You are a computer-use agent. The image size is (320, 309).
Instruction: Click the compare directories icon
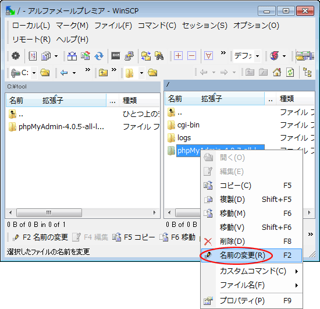coord(72,56)
